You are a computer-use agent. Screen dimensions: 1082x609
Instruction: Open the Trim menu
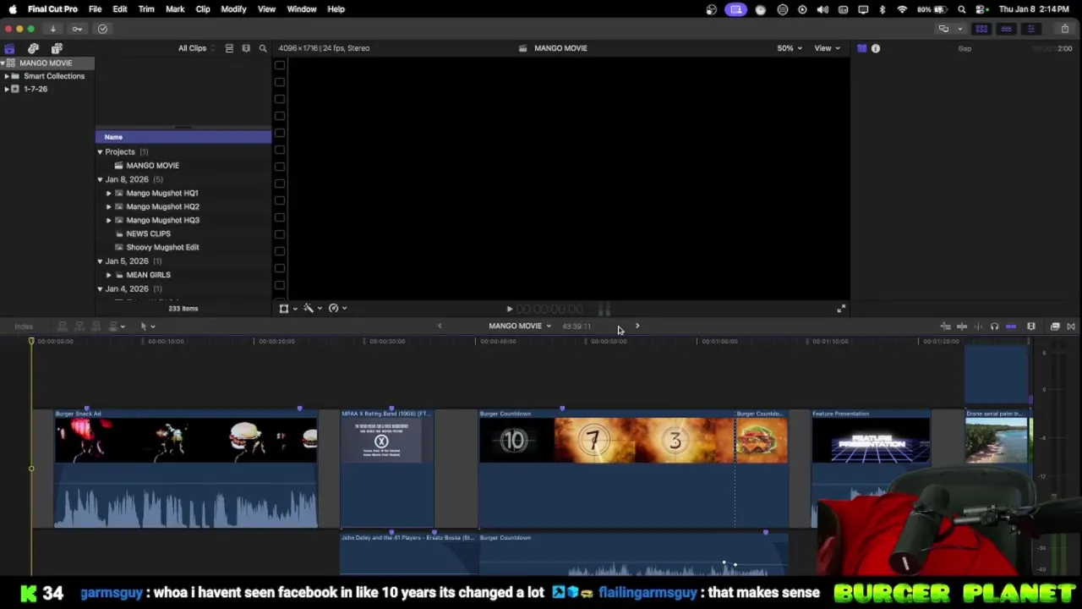tap(146, 9)
